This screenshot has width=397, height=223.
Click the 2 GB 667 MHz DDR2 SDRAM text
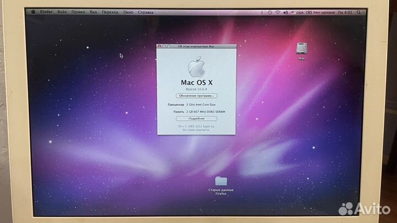206,111
